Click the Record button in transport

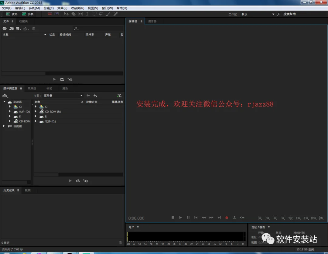[x=227, y=218]
